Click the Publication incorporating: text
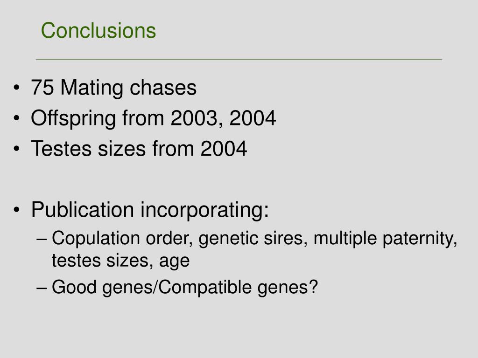The width and height of the screenshot is (478, 358). [x=150, y=210]
